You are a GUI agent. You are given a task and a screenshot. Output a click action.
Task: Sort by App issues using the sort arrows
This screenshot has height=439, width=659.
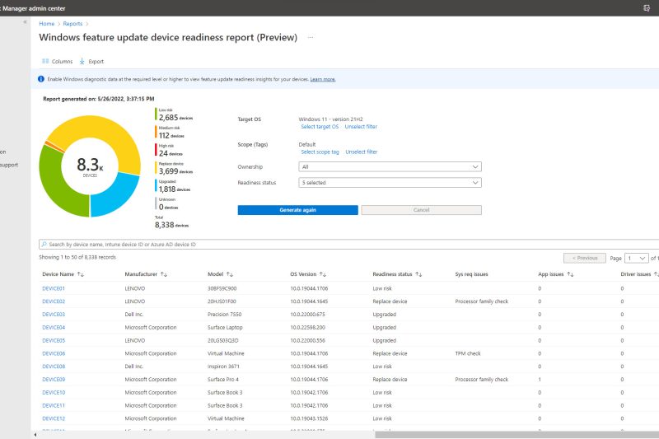coord(570,274)
